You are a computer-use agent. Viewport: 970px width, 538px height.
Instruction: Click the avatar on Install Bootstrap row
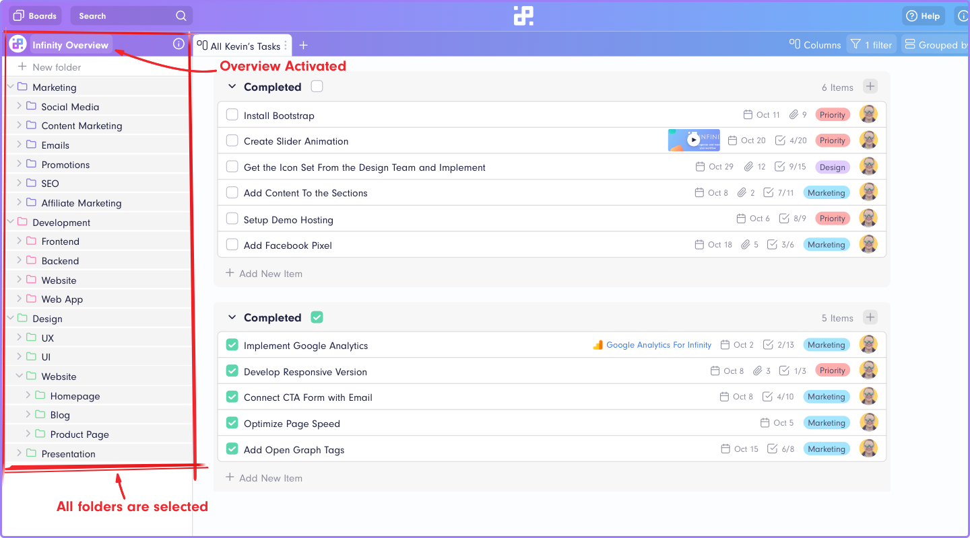[869, 114]
